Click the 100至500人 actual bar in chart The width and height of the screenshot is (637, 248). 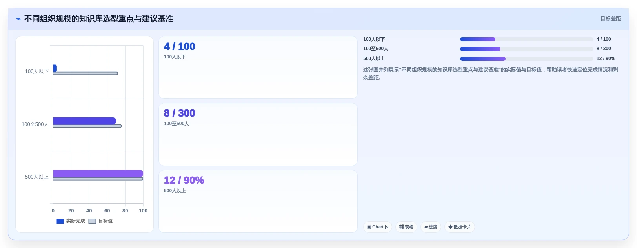point(85,121)
